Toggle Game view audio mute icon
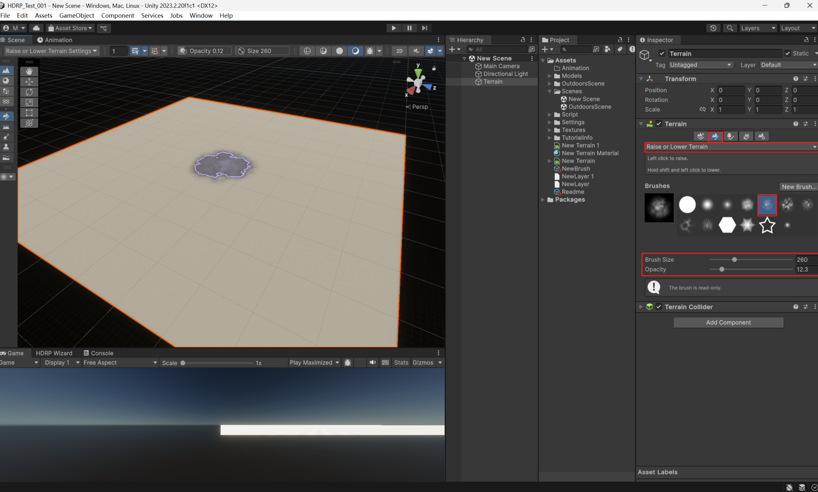This screenshot has width=818, height=492. 373,363
